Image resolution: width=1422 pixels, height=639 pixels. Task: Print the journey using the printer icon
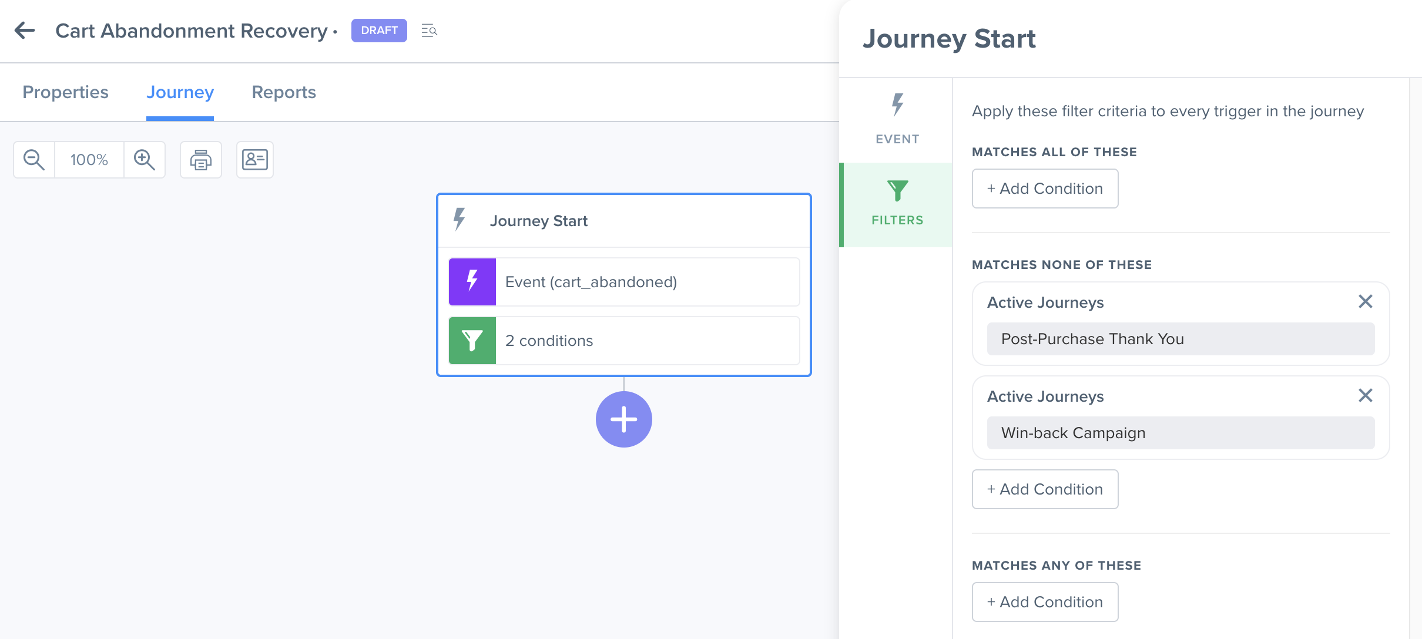[x=201, y=160]
